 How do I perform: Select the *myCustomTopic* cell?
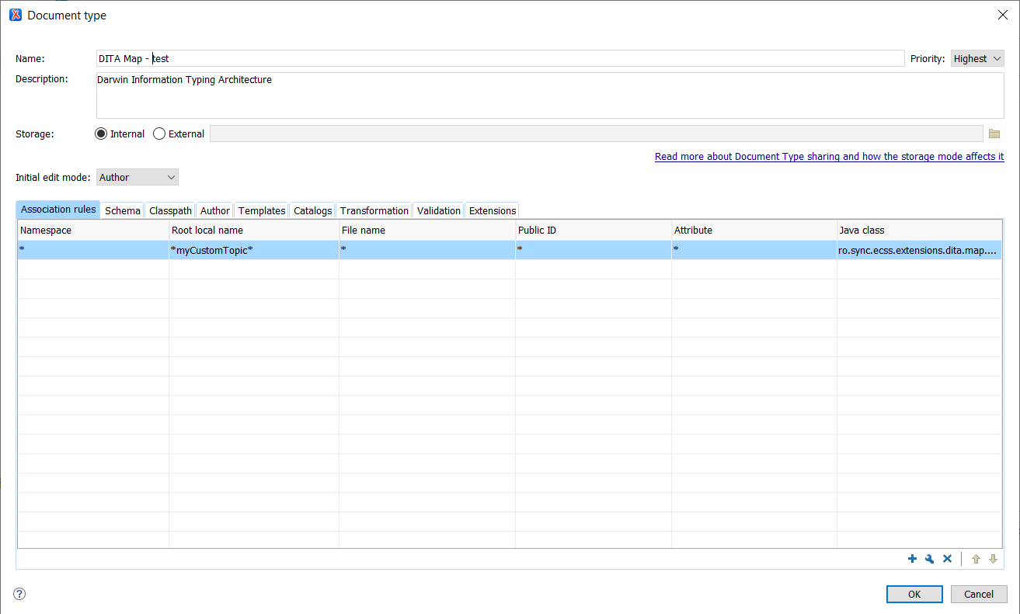point(254,250)
